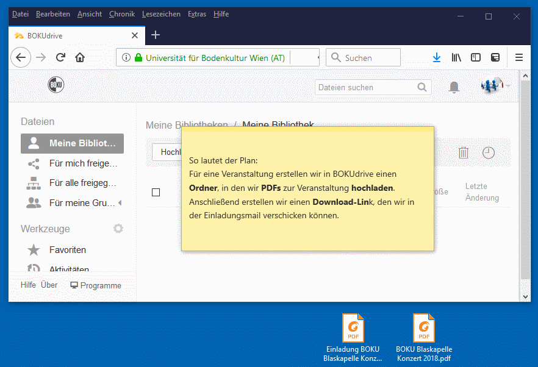Click the Über footer link
The height and width of the screenshot is (367, 538).
tap(49, 285)
